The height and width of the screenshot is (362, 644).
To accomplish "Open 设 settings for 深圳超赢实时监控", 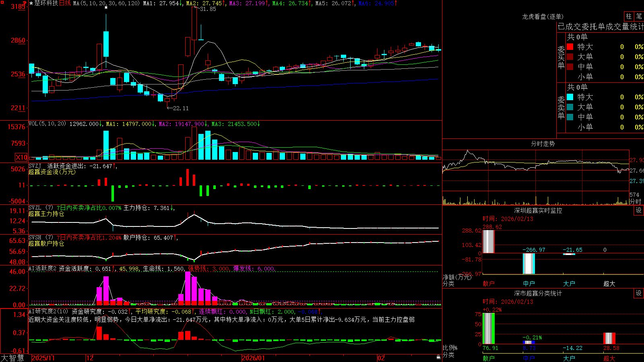I will coord(639,210).
